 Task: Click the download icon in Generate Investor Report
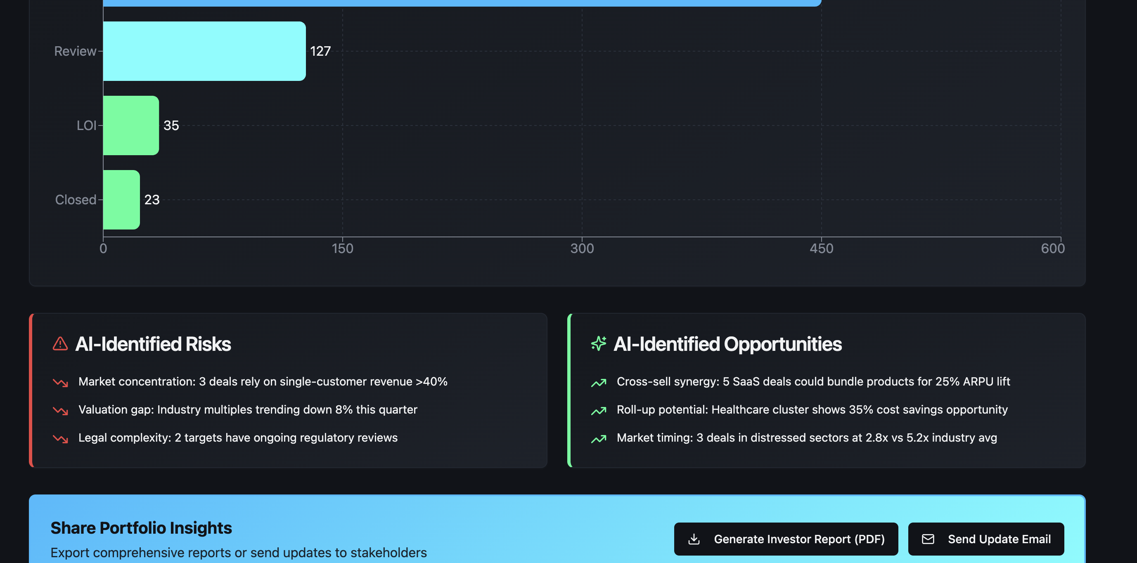[694, 539]
